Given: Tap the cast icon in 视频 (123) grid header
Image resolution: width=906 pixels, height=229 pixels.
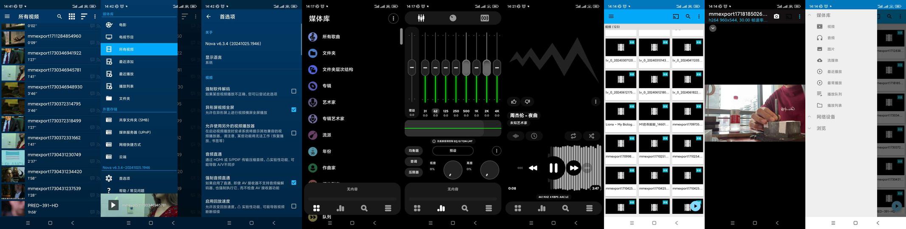Looking at the screenshot, I should tap(676, 17).
